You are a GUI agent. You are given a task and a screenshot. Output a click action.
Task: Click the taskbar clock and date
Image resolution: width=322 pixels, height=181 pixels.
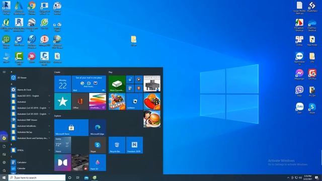pos(307,177)
